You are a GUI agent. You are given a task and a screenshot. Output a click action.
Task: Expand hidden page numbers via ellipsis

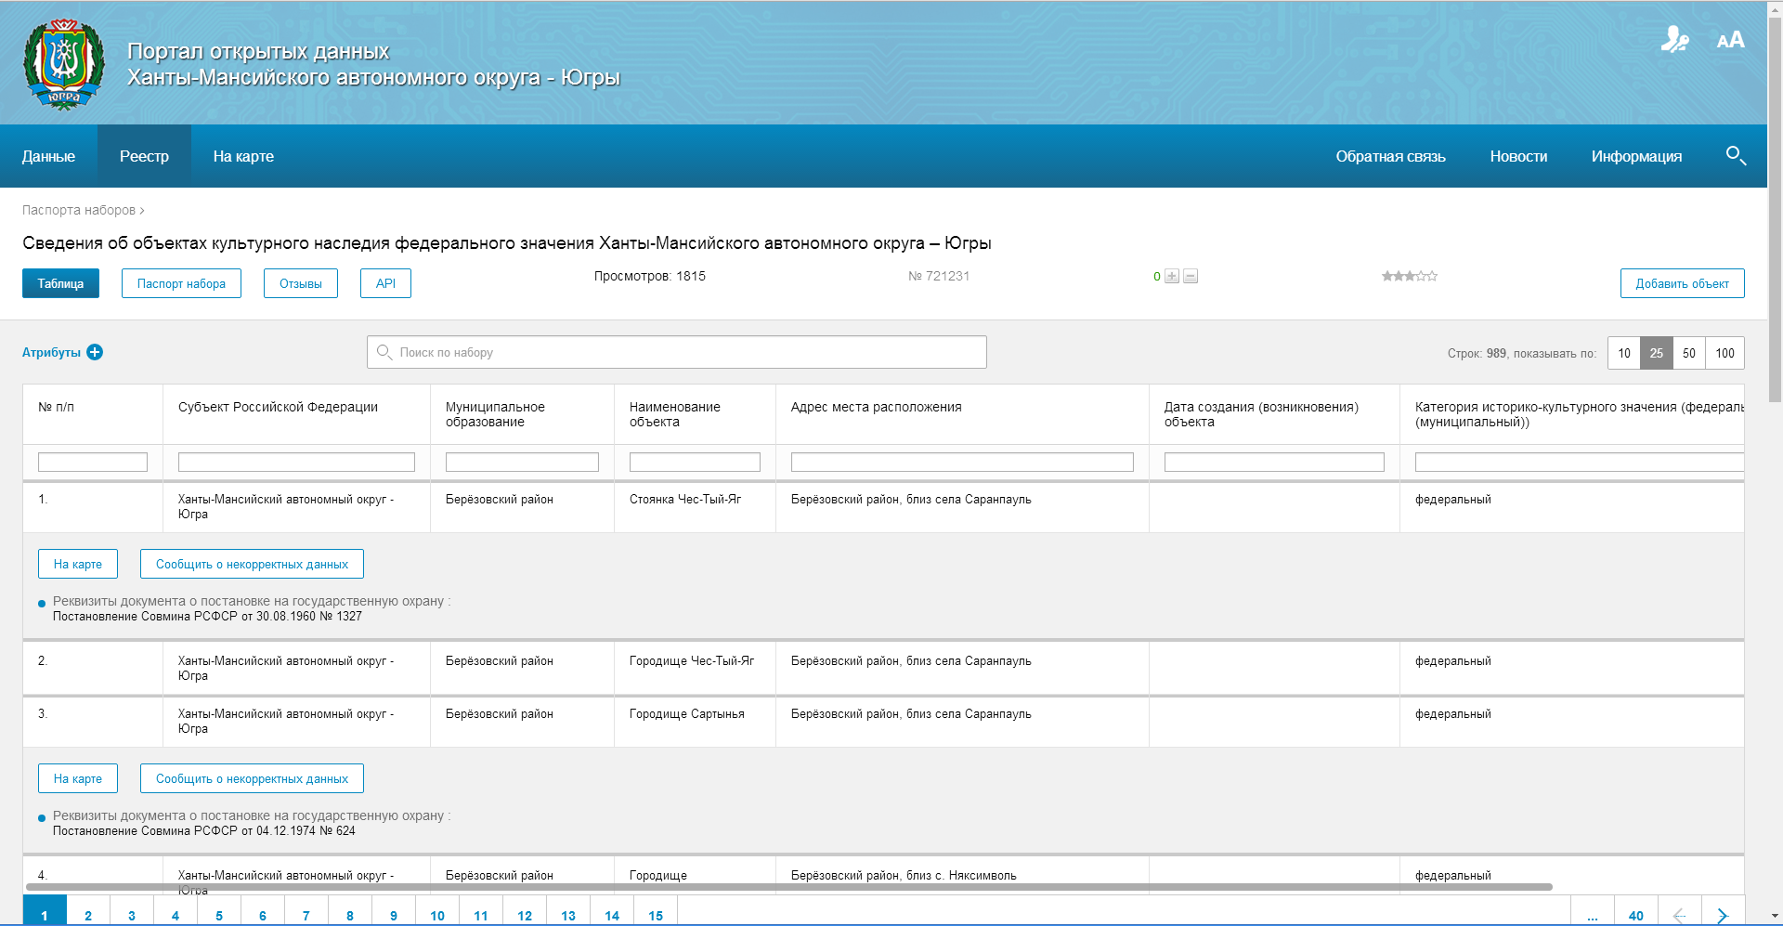pos(1592,915)
